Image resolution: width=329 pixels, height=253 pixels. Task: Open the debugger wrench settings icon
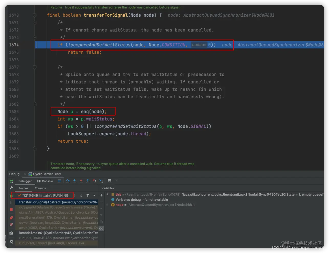[11, 188]
